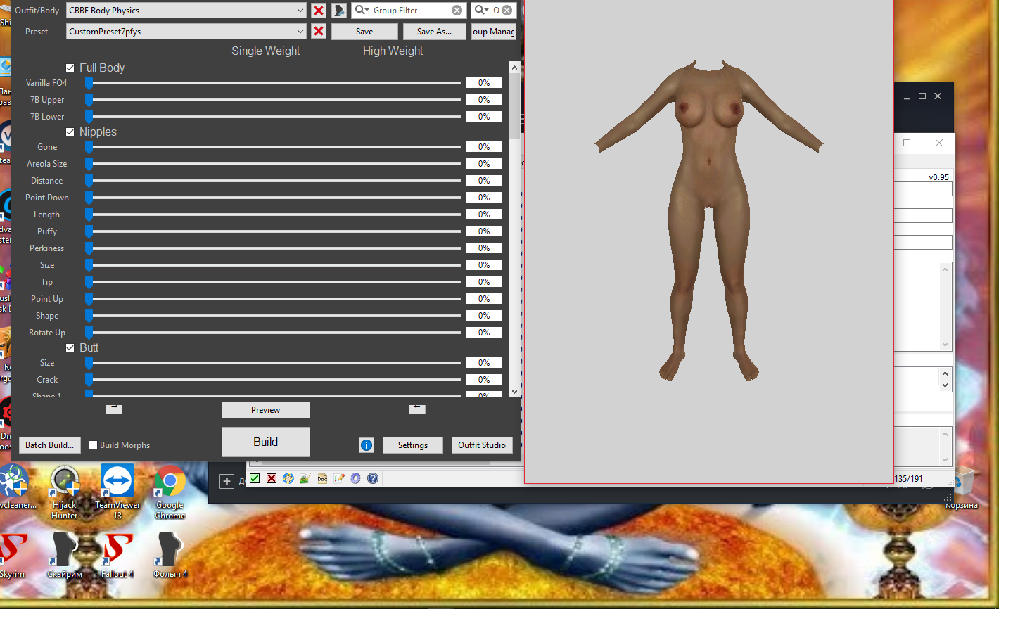Open the TeamViewer 13 desktop shortcut

(117, 492)
